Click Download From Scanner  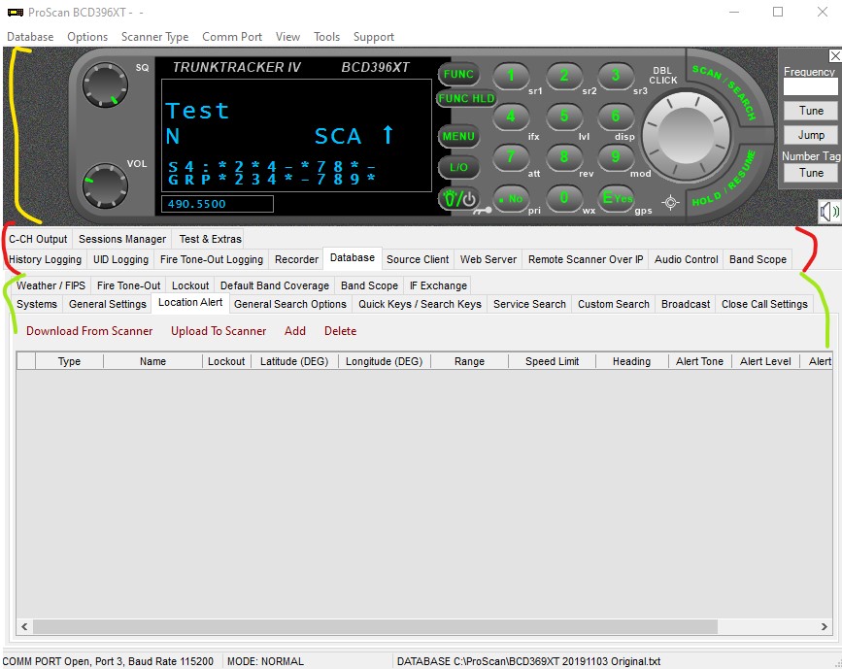88,331
